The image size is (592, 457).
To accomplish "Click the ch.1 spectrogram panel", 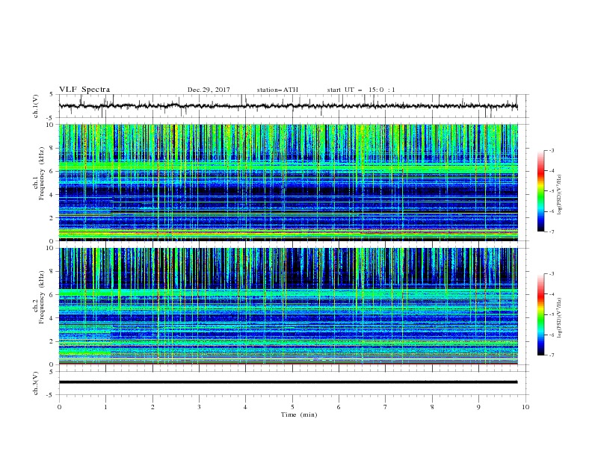I will 288,182.
